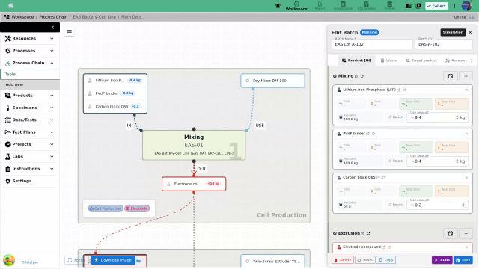The image size is (479, 269).
Task: Click the refresh icon next to Mixing
Action: 362,76
